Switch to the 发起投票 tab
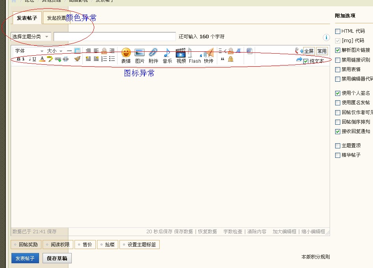Image resolution: width=373 pixels, height=268 pixels. [57, 18]
